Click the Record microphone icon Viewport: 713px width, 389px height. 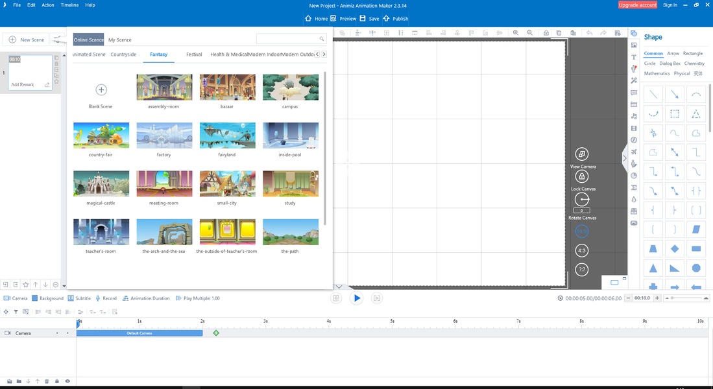click(98, 298)
